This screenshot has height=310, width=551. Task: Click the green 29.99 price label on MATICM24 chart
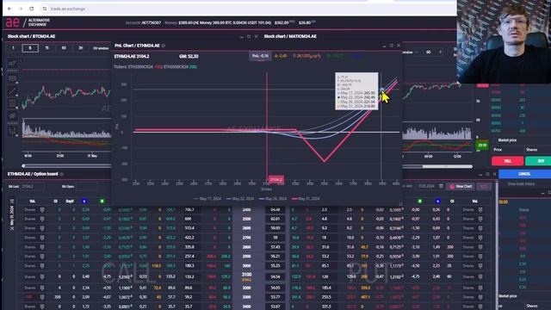pos(482,145)
